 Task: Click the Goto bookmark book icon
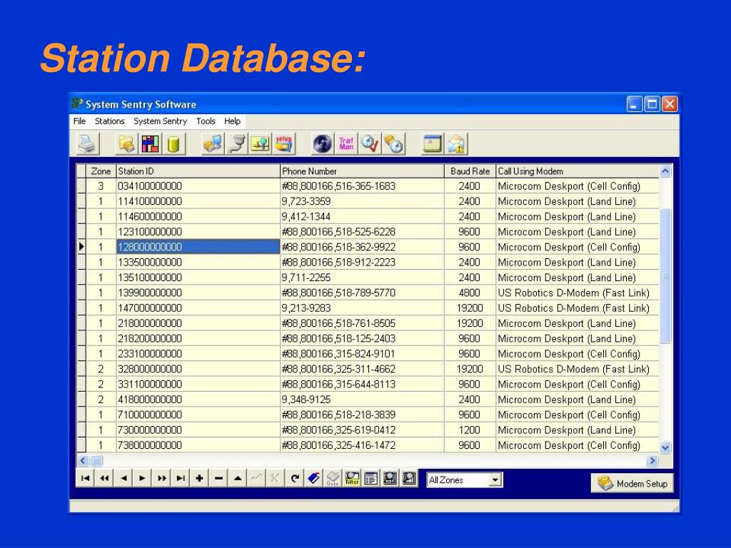333,478
